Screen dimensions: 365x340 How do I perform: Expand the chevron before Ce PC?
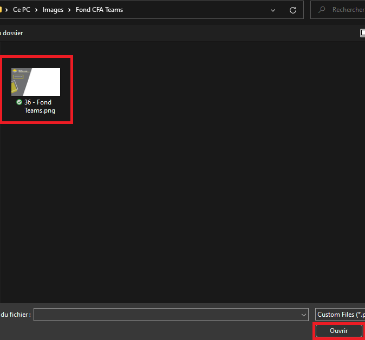(7, 10)
